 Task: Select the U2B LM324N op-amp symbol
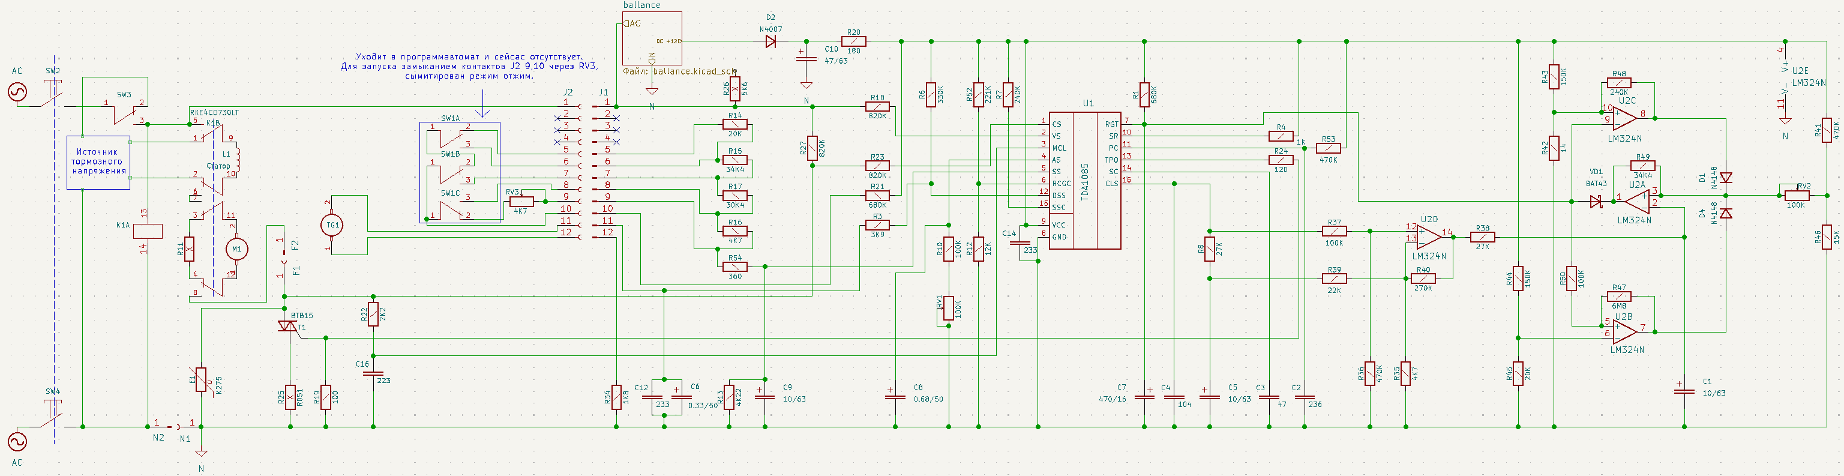(1624, 331)
